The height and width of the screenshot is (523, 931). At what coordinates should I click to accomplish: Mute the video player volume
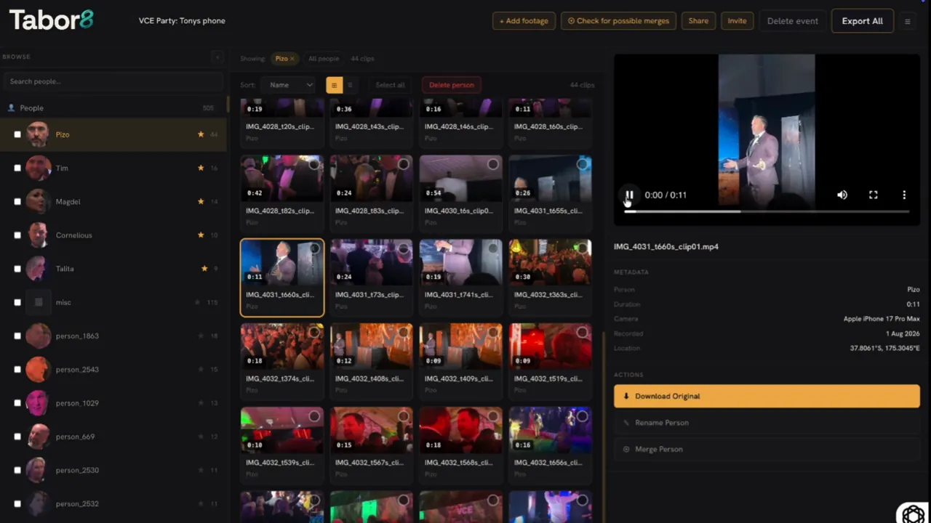tap(842, 195)
